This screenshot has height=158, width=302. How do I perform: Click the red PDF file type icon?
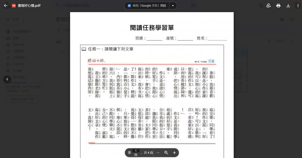coord(14,5)
